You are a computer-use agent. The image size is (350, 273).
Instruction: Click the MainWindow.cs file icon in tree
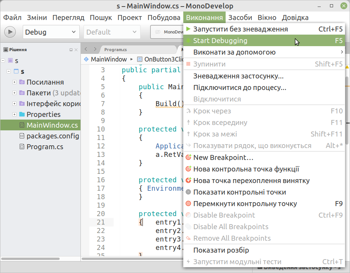[22, 125]
